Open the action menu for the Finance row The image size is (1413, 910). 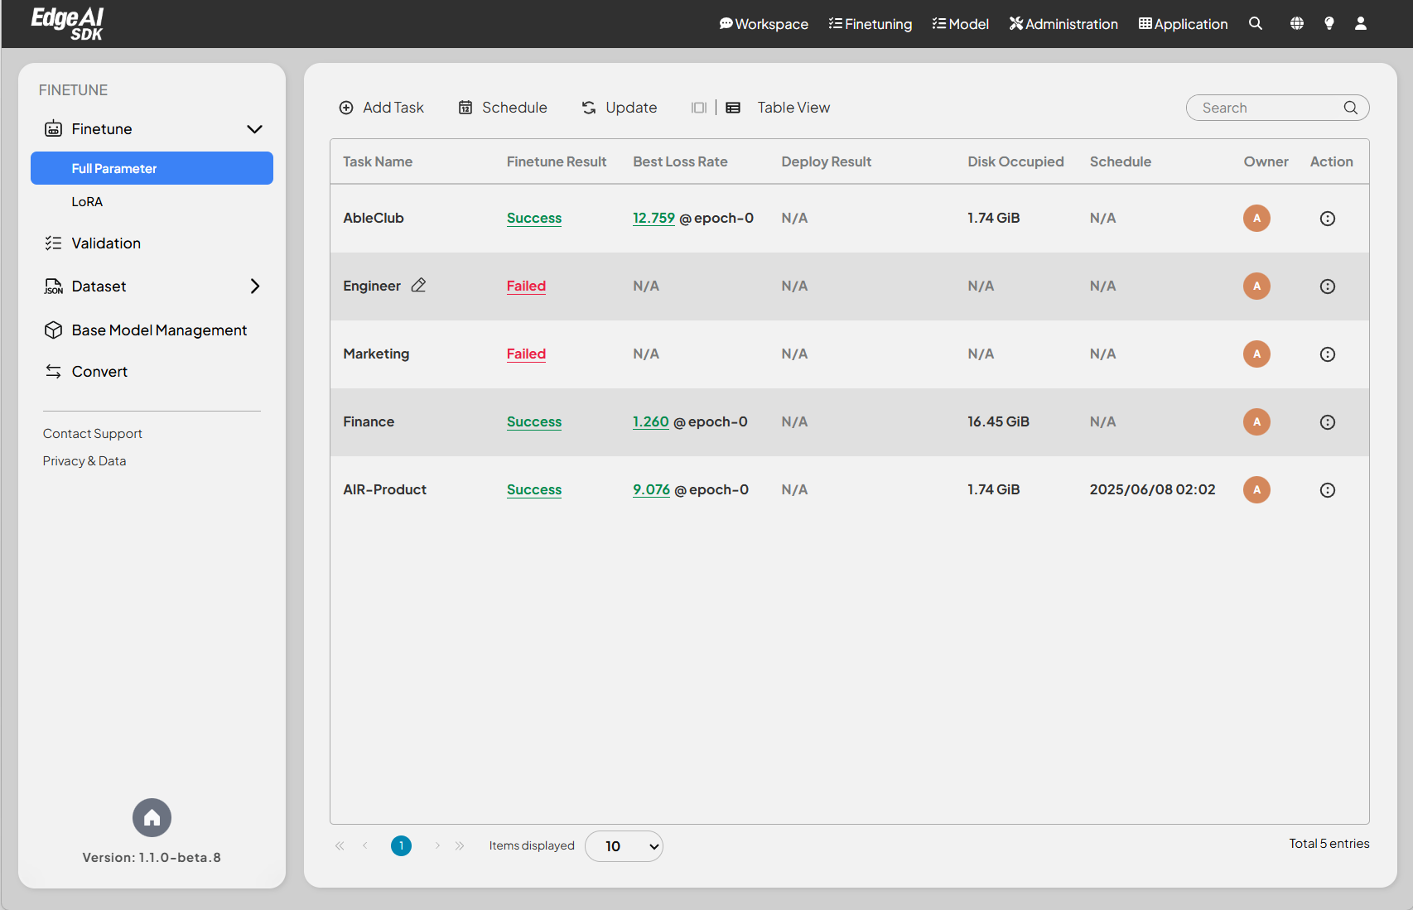coord(1327,422)
